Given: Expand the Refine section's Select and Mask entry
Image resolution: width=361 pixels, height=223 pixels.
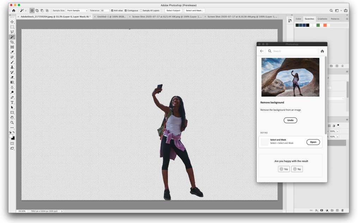Looking at the screenshot, I should pyautogui.click(x=313, y=142).
